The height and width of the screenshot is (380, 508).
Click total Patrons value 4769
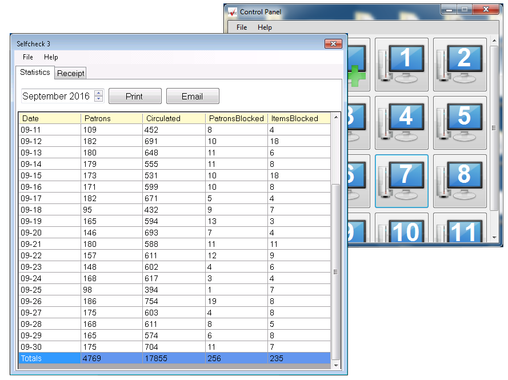coord(111,358)
